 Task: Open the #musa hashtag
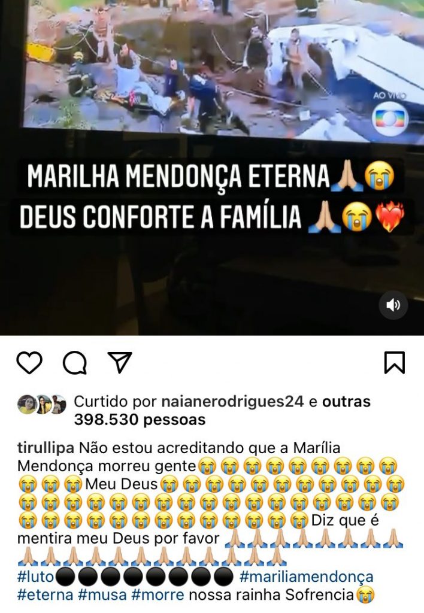(102, 594)
